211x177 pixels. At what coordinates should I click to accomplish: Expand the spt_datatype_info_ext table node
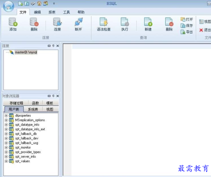[6, 129]
